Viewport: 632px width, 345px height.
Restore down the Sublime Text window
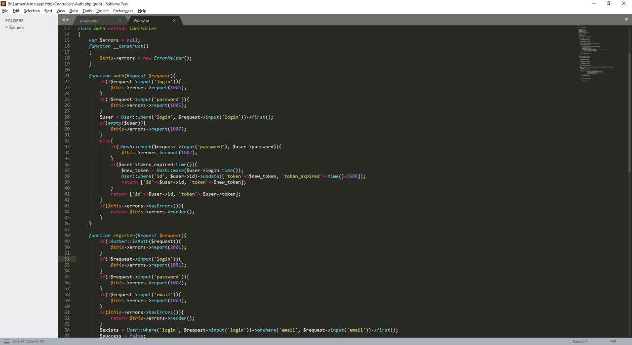608,3
